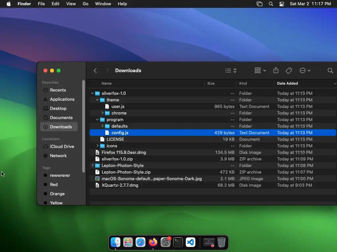Open the File menu
Viewport: 337px width, 252px height.
41,4
